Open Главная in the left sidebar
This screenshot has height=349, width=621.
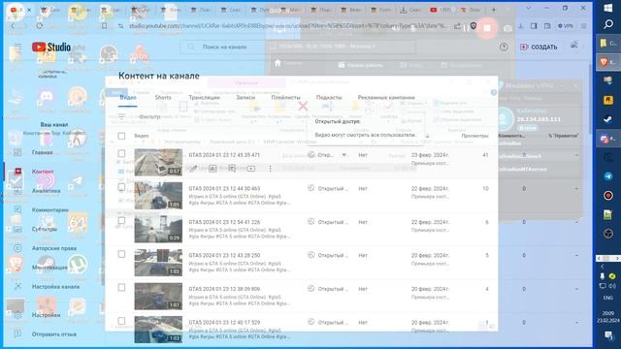[x=43, y=152]
